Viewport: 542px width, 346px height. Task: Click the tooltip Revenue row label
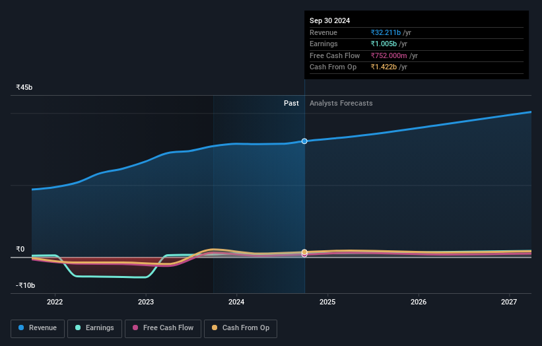point(323,32)
